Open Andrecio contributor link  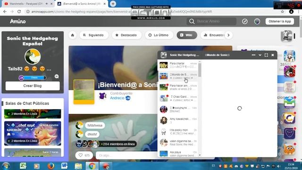click(x=117, y=98)
